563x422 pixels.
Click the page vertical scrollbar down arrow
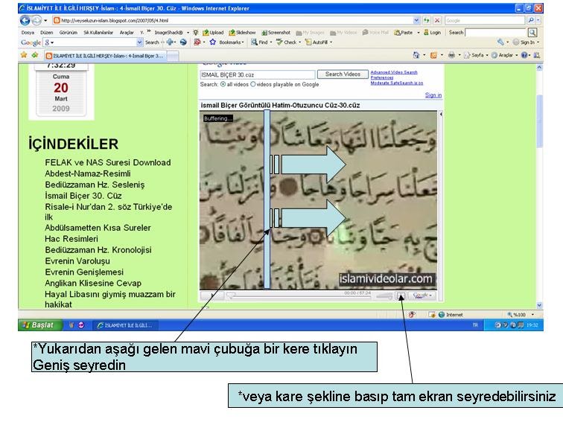539,305
